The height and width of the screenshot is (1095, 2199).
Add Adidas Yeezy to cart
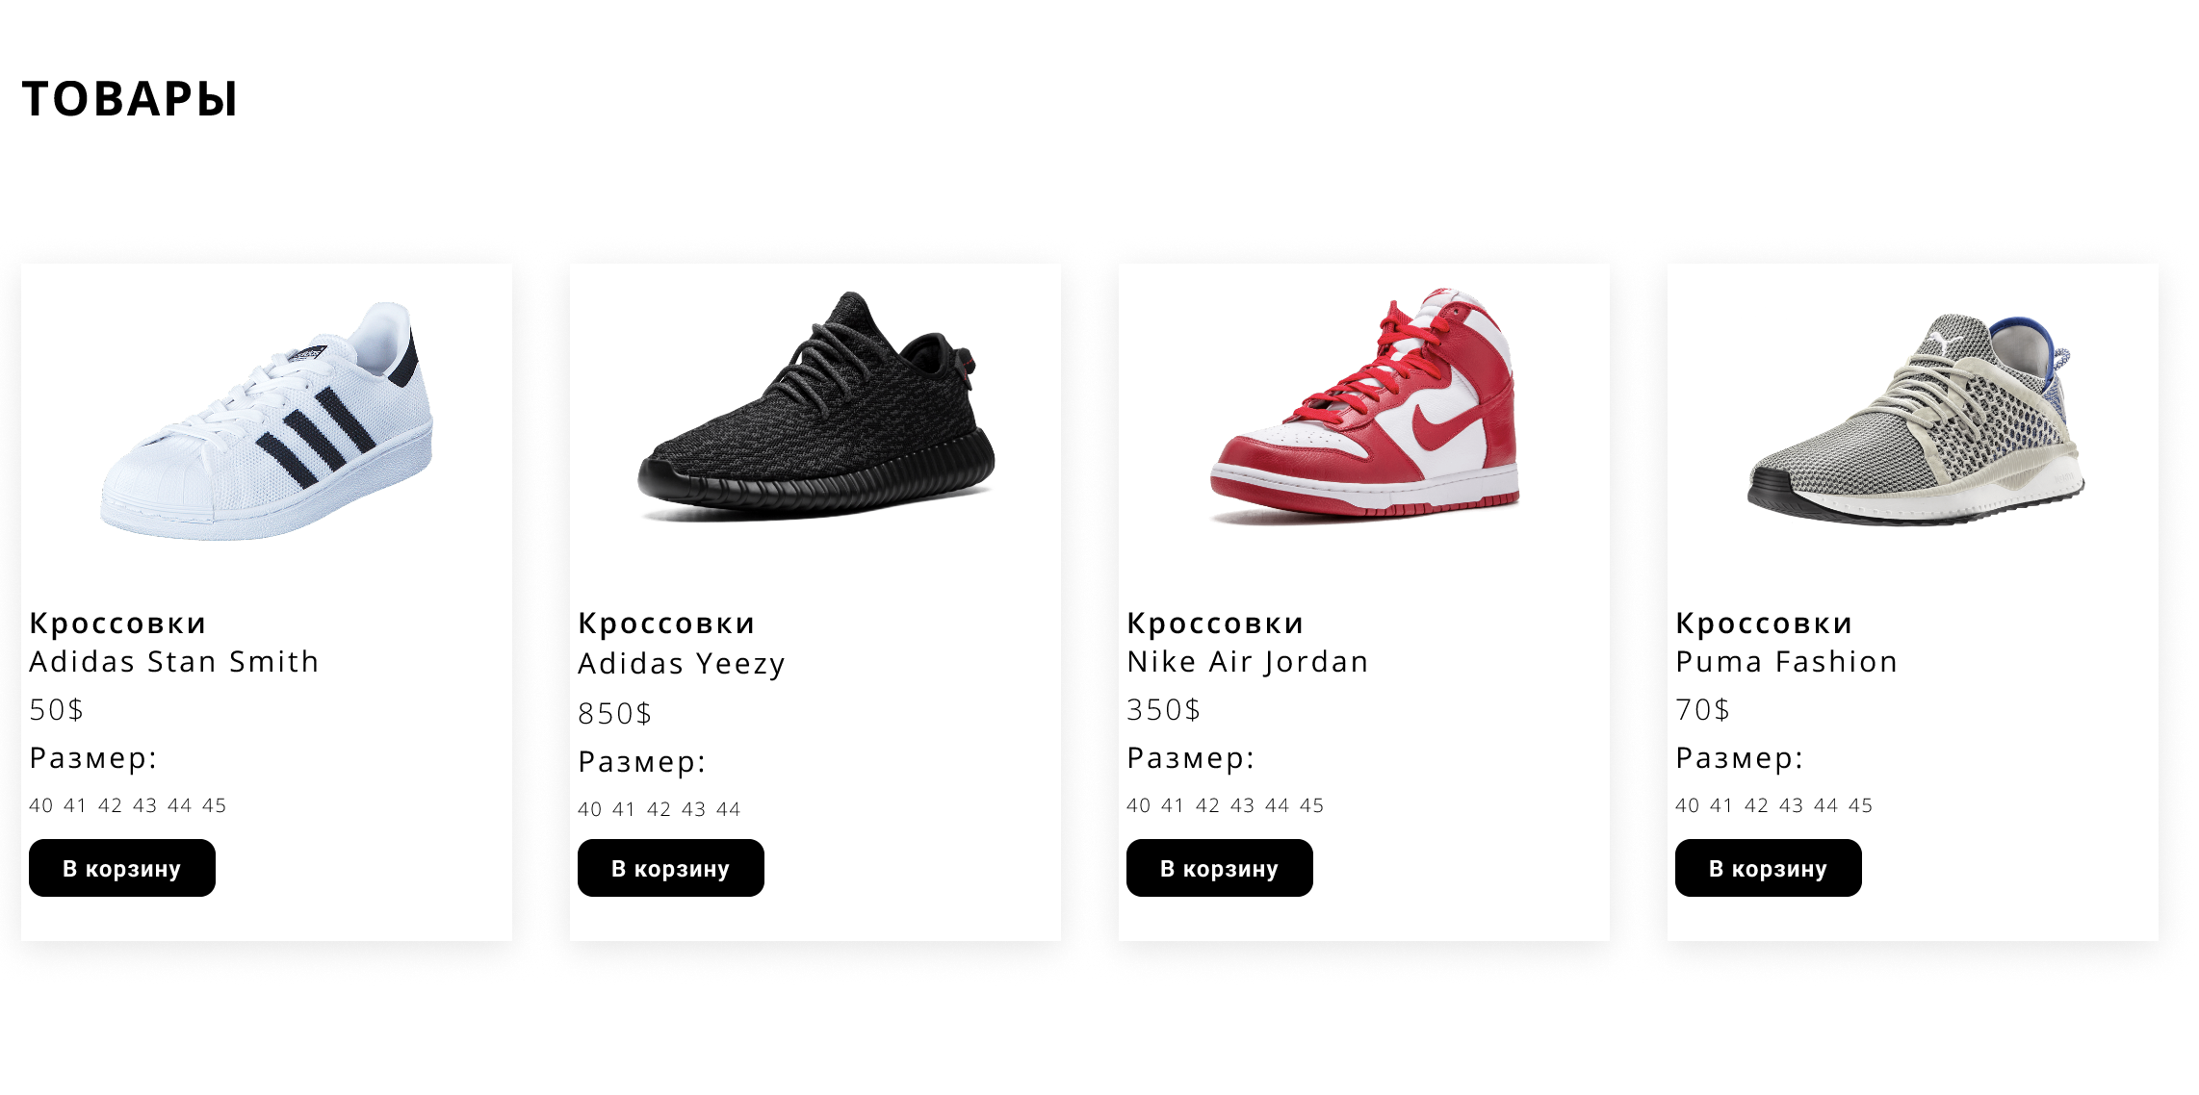coord(671,868)
